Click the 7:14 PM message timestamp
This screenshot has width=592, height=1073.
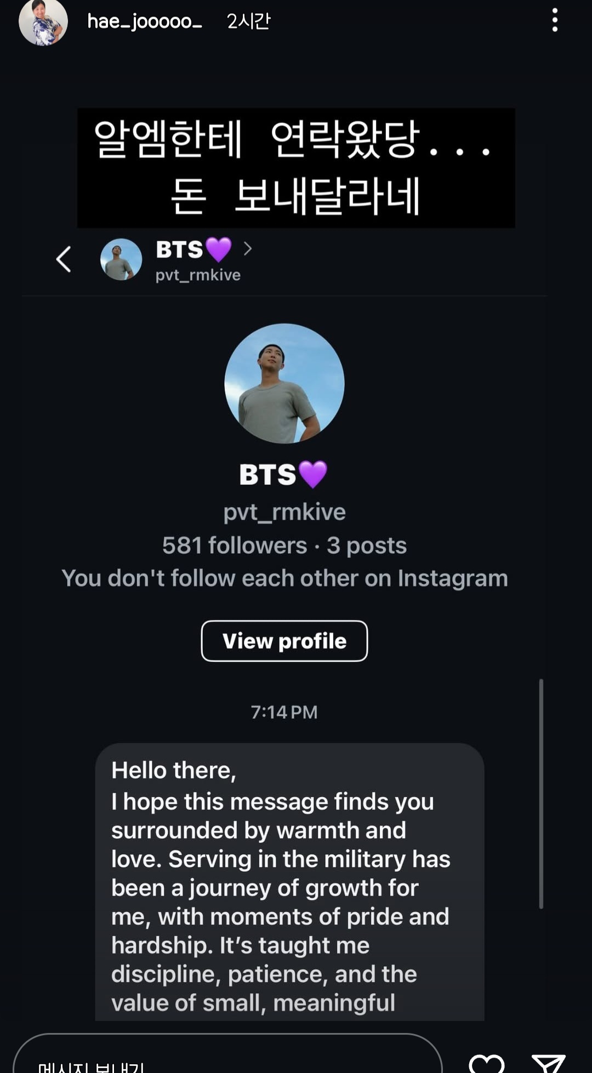[x=284, y=712]
